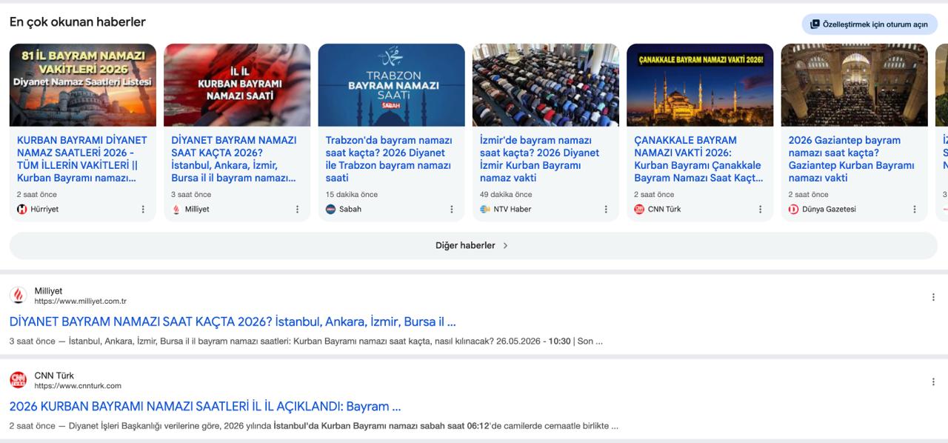Click the Hürriyet source logo icon

point(22,210)
